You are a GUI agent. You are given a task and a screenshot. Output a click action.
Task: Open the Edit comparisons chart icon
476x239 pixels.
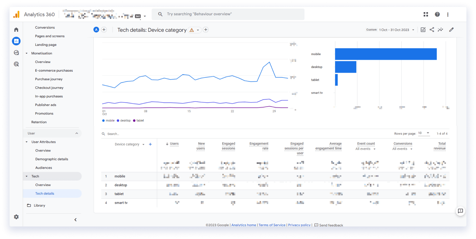(x=423, y=30)
